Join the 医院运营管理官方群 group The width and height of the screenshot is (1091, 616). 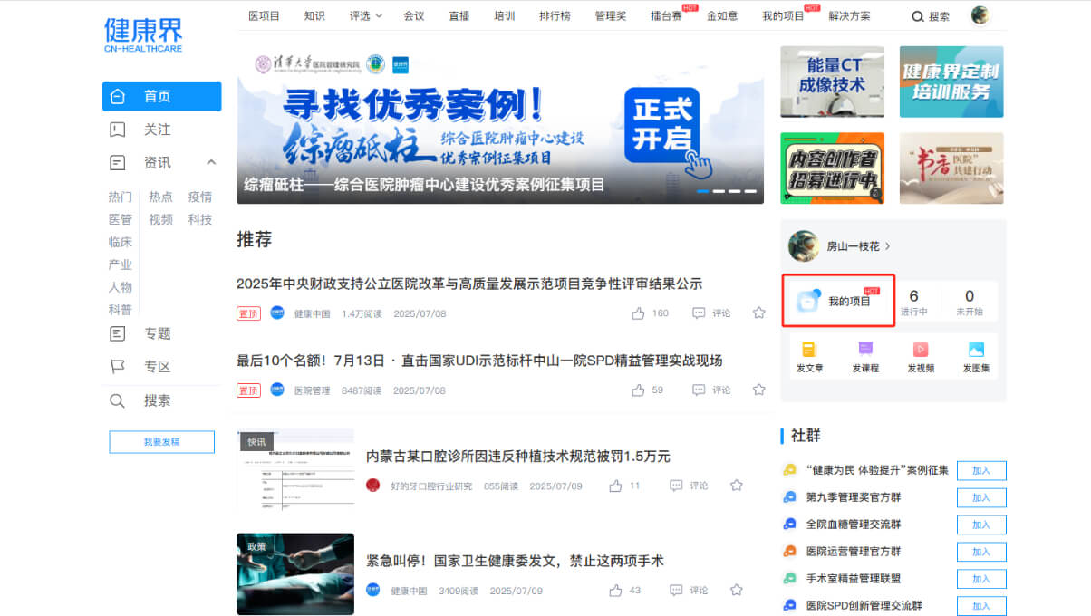click(981, 552)
